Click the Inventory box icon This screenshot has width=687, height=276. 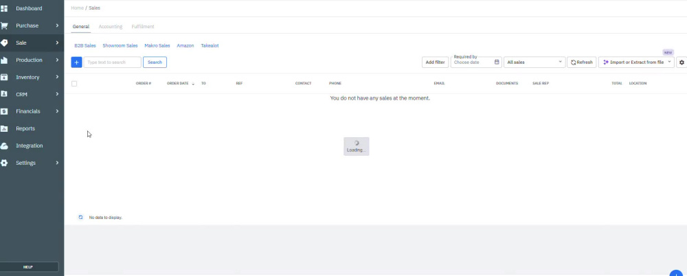point(4,77)
